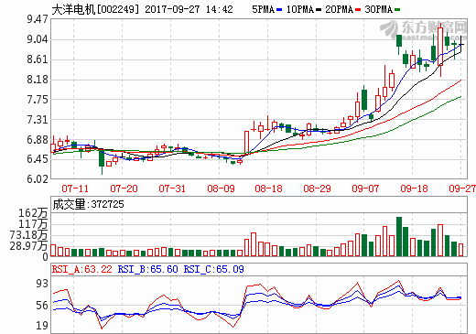Image resolution: width=476 pixels, height=334 pixels.
Task: Click the red 20PMA legend swatch
Action: (358, 10)
